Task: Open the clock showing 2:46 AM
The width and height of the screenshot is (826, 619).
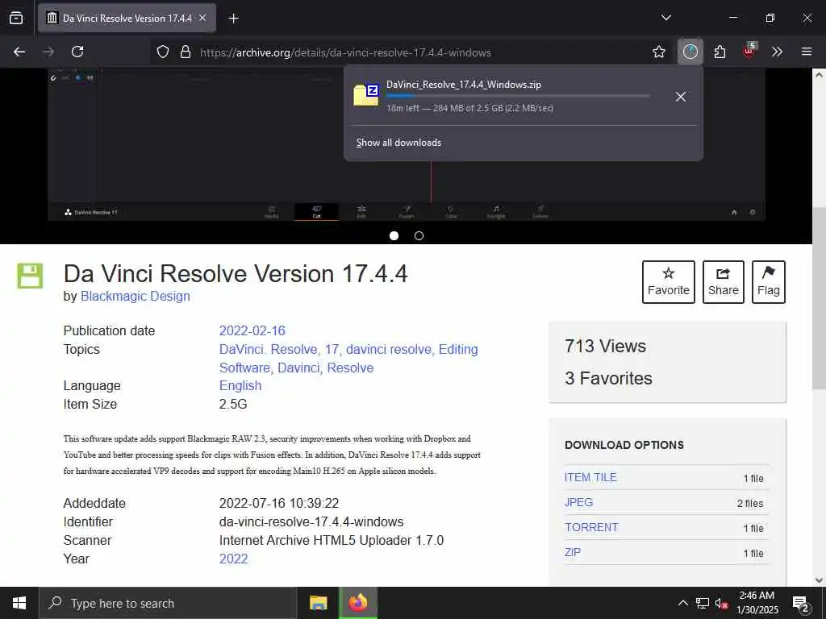Action: 757,603
